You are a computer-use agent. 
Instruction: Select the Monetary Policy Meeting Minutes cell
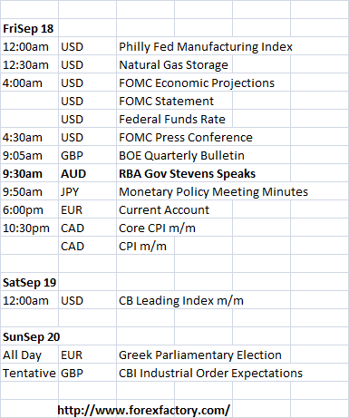(213, 192)
